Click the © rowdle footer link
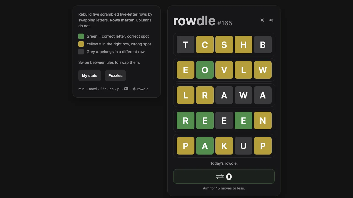 [141, 89]
